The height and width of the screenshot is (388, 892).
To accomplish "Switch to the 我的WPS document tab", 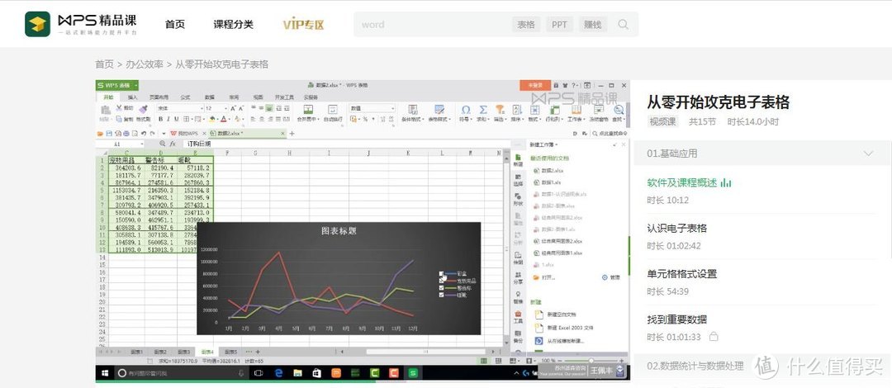I will pyautogui.click(x=186, y=133).
